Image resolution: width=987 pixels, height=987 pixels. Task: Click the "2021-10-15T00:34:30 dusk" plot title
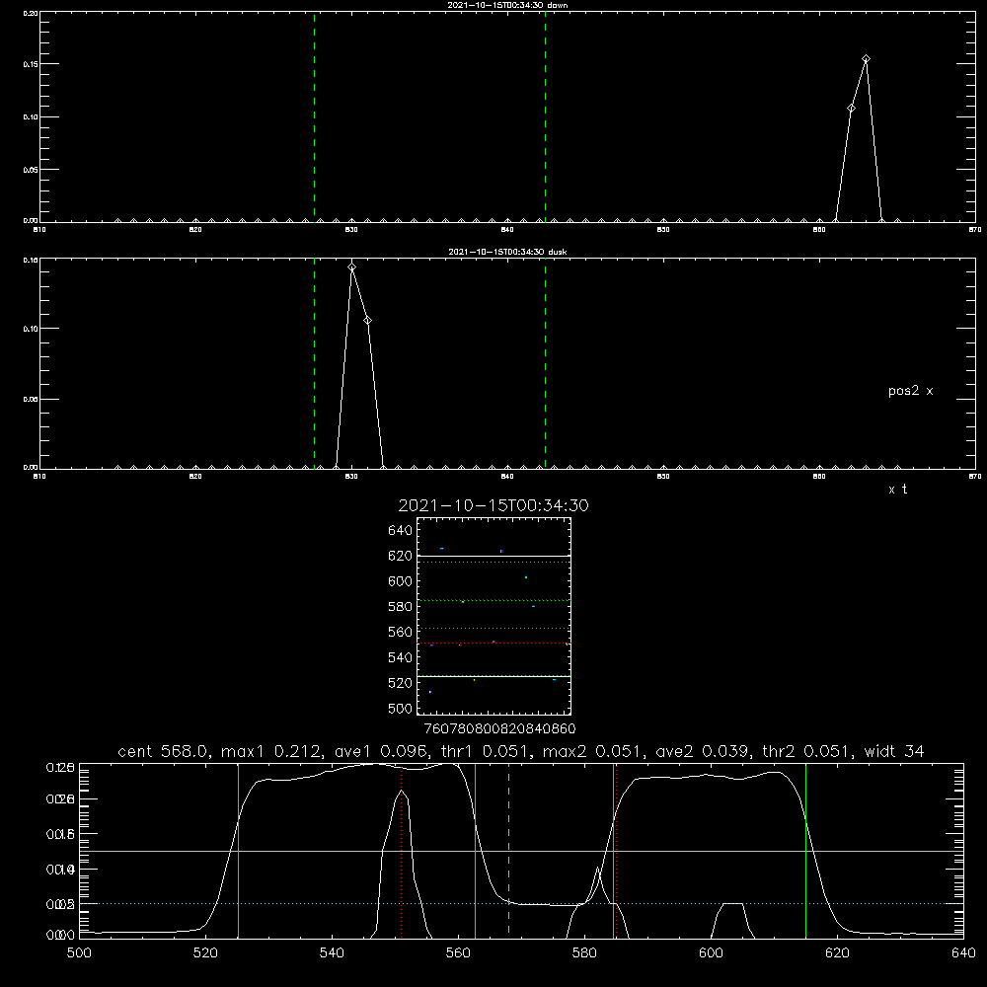click(507, 252)
